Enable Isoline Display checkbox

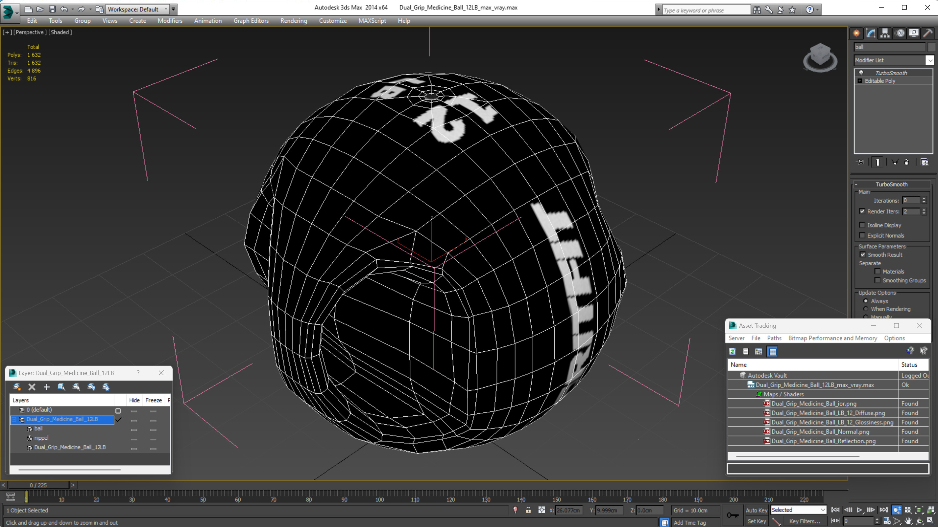pos(862,225)
